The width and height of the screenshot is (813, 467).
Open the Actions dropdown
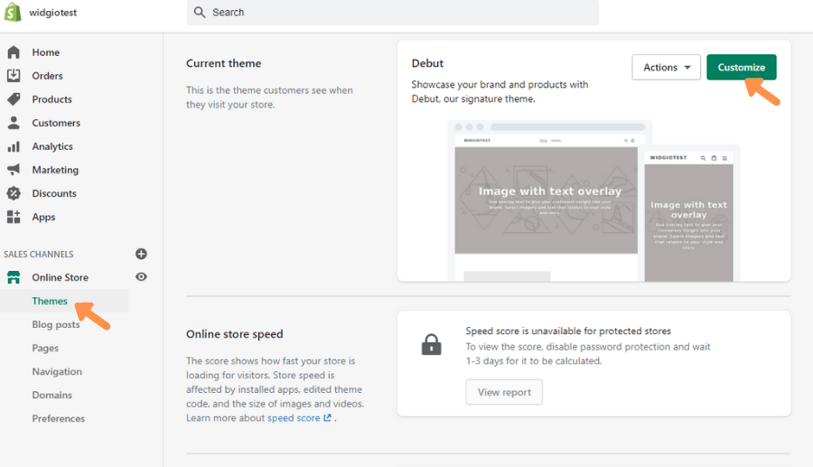[667, 68]
